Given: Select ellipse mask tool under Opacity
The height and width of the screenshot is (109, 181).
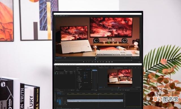Looking at the screenshot, I should click(x=78, y=82).
